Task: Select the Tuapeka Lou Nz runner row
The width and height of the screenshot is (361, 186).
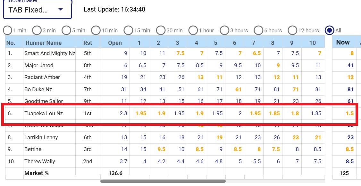Action: click(44, 113)
